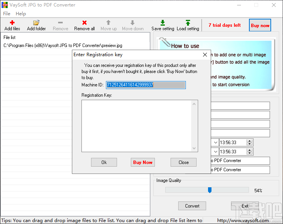Click the Registration Key scrollbar down arrow

194,148
